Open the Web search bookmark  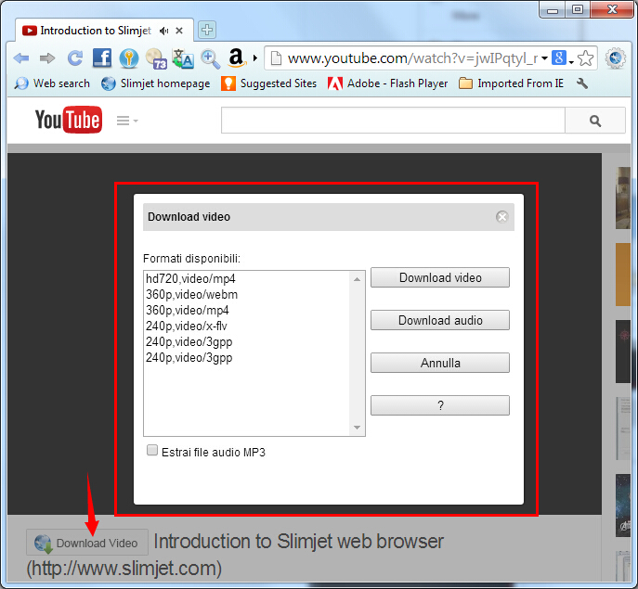point(52,83)
